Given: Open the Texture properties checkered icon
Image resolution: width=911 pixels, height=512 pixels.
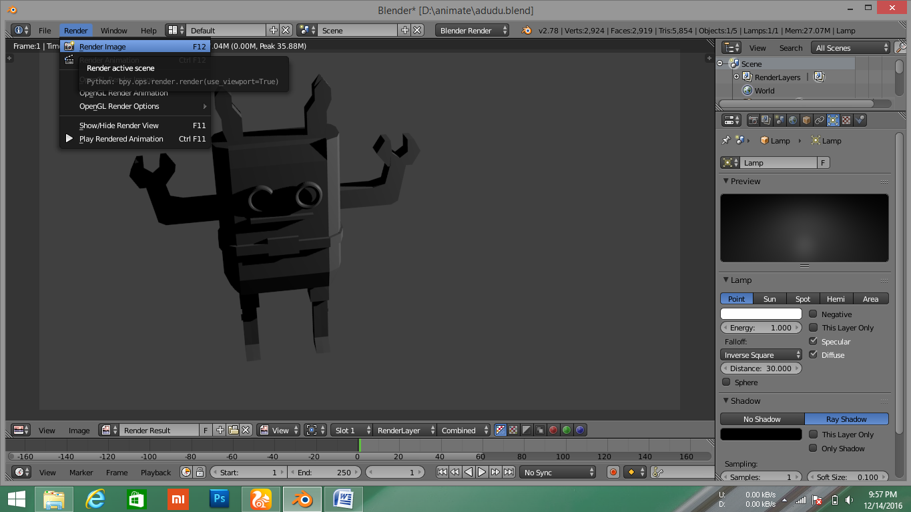Looking at the screenshot, I should (x=846, y=119).
